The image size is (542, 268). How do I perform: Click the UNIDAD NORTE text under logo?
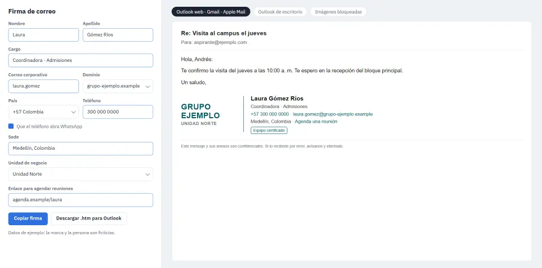199,123
